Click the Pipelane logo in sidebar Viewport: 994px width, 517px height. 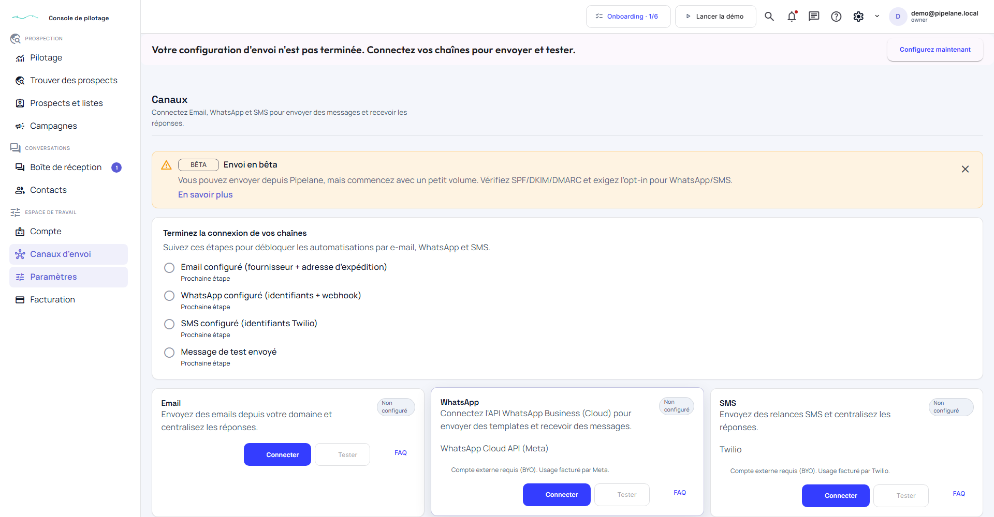click(x=25, y=18)
